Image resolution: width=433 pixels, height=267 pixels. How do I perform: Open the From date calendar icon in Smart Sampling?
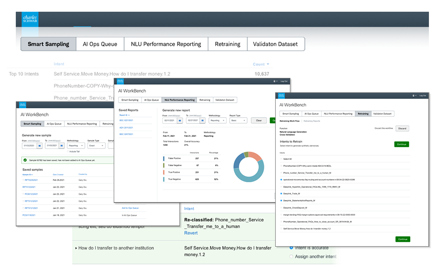39,145
